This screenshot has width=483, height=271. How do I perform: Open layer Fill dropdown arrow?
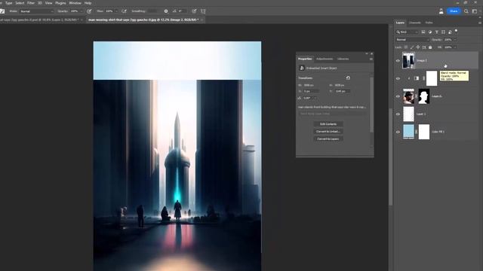[455, 47]
